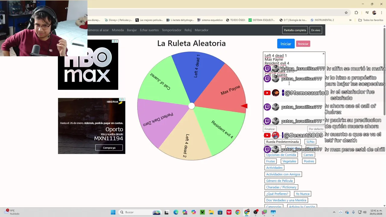
Task: Load the Género de Película preset
Action: 280,181
